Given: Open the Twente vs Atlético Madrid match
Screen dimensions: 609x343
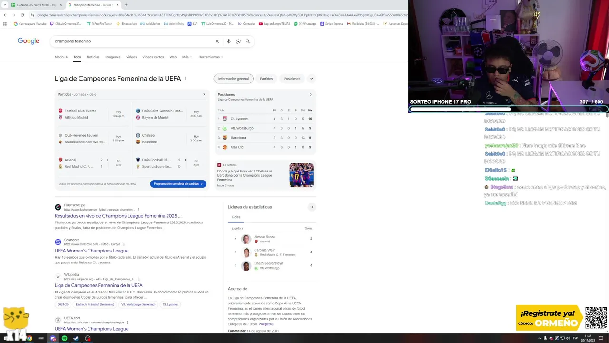Looking at the screenshot, I should (93, 114).
